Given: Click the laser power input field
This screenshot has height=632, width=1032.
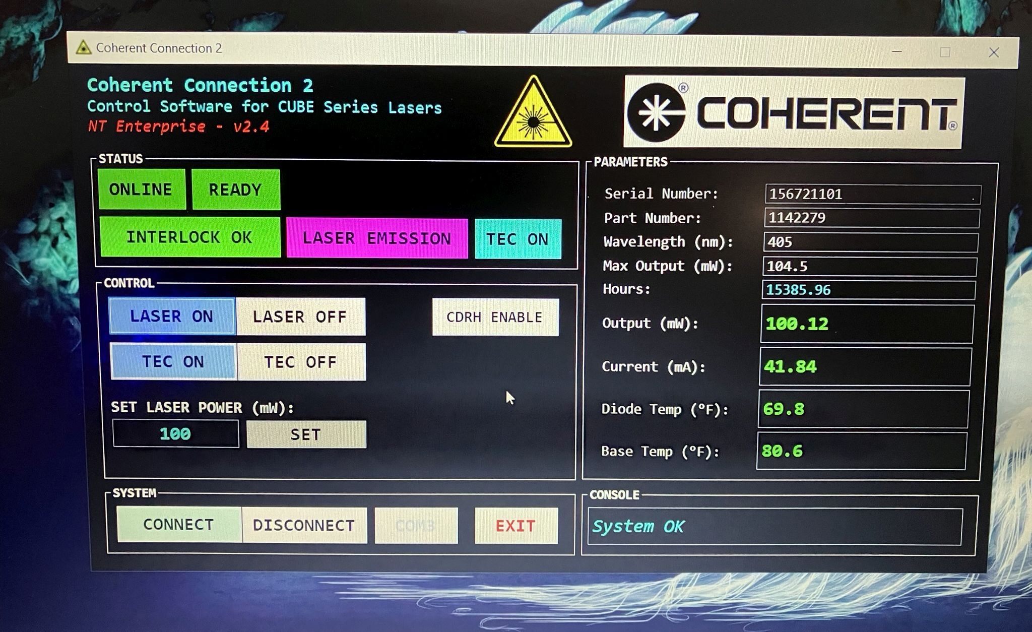Looking at the screenshot, I should pos(176,433).
